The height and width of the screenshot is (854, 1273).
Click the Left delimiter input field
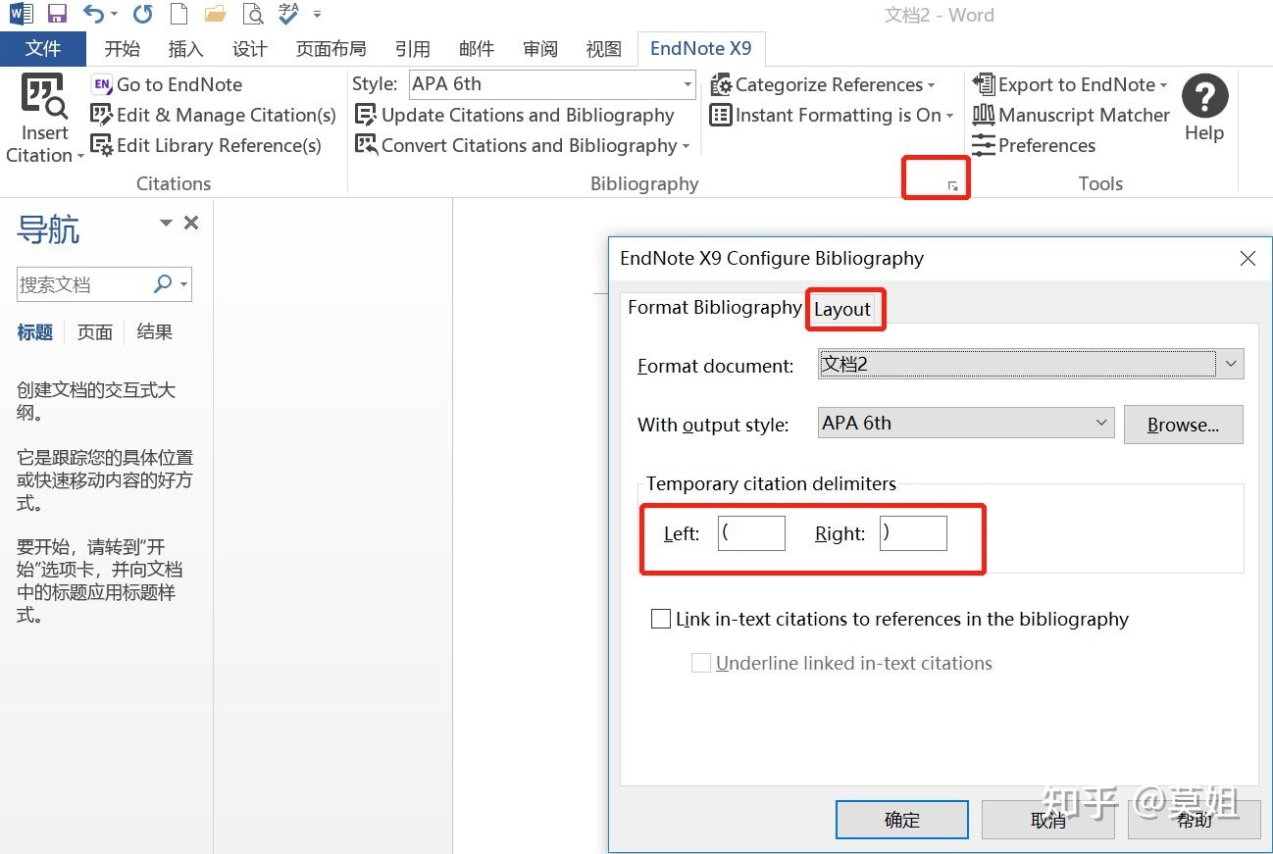751,533
